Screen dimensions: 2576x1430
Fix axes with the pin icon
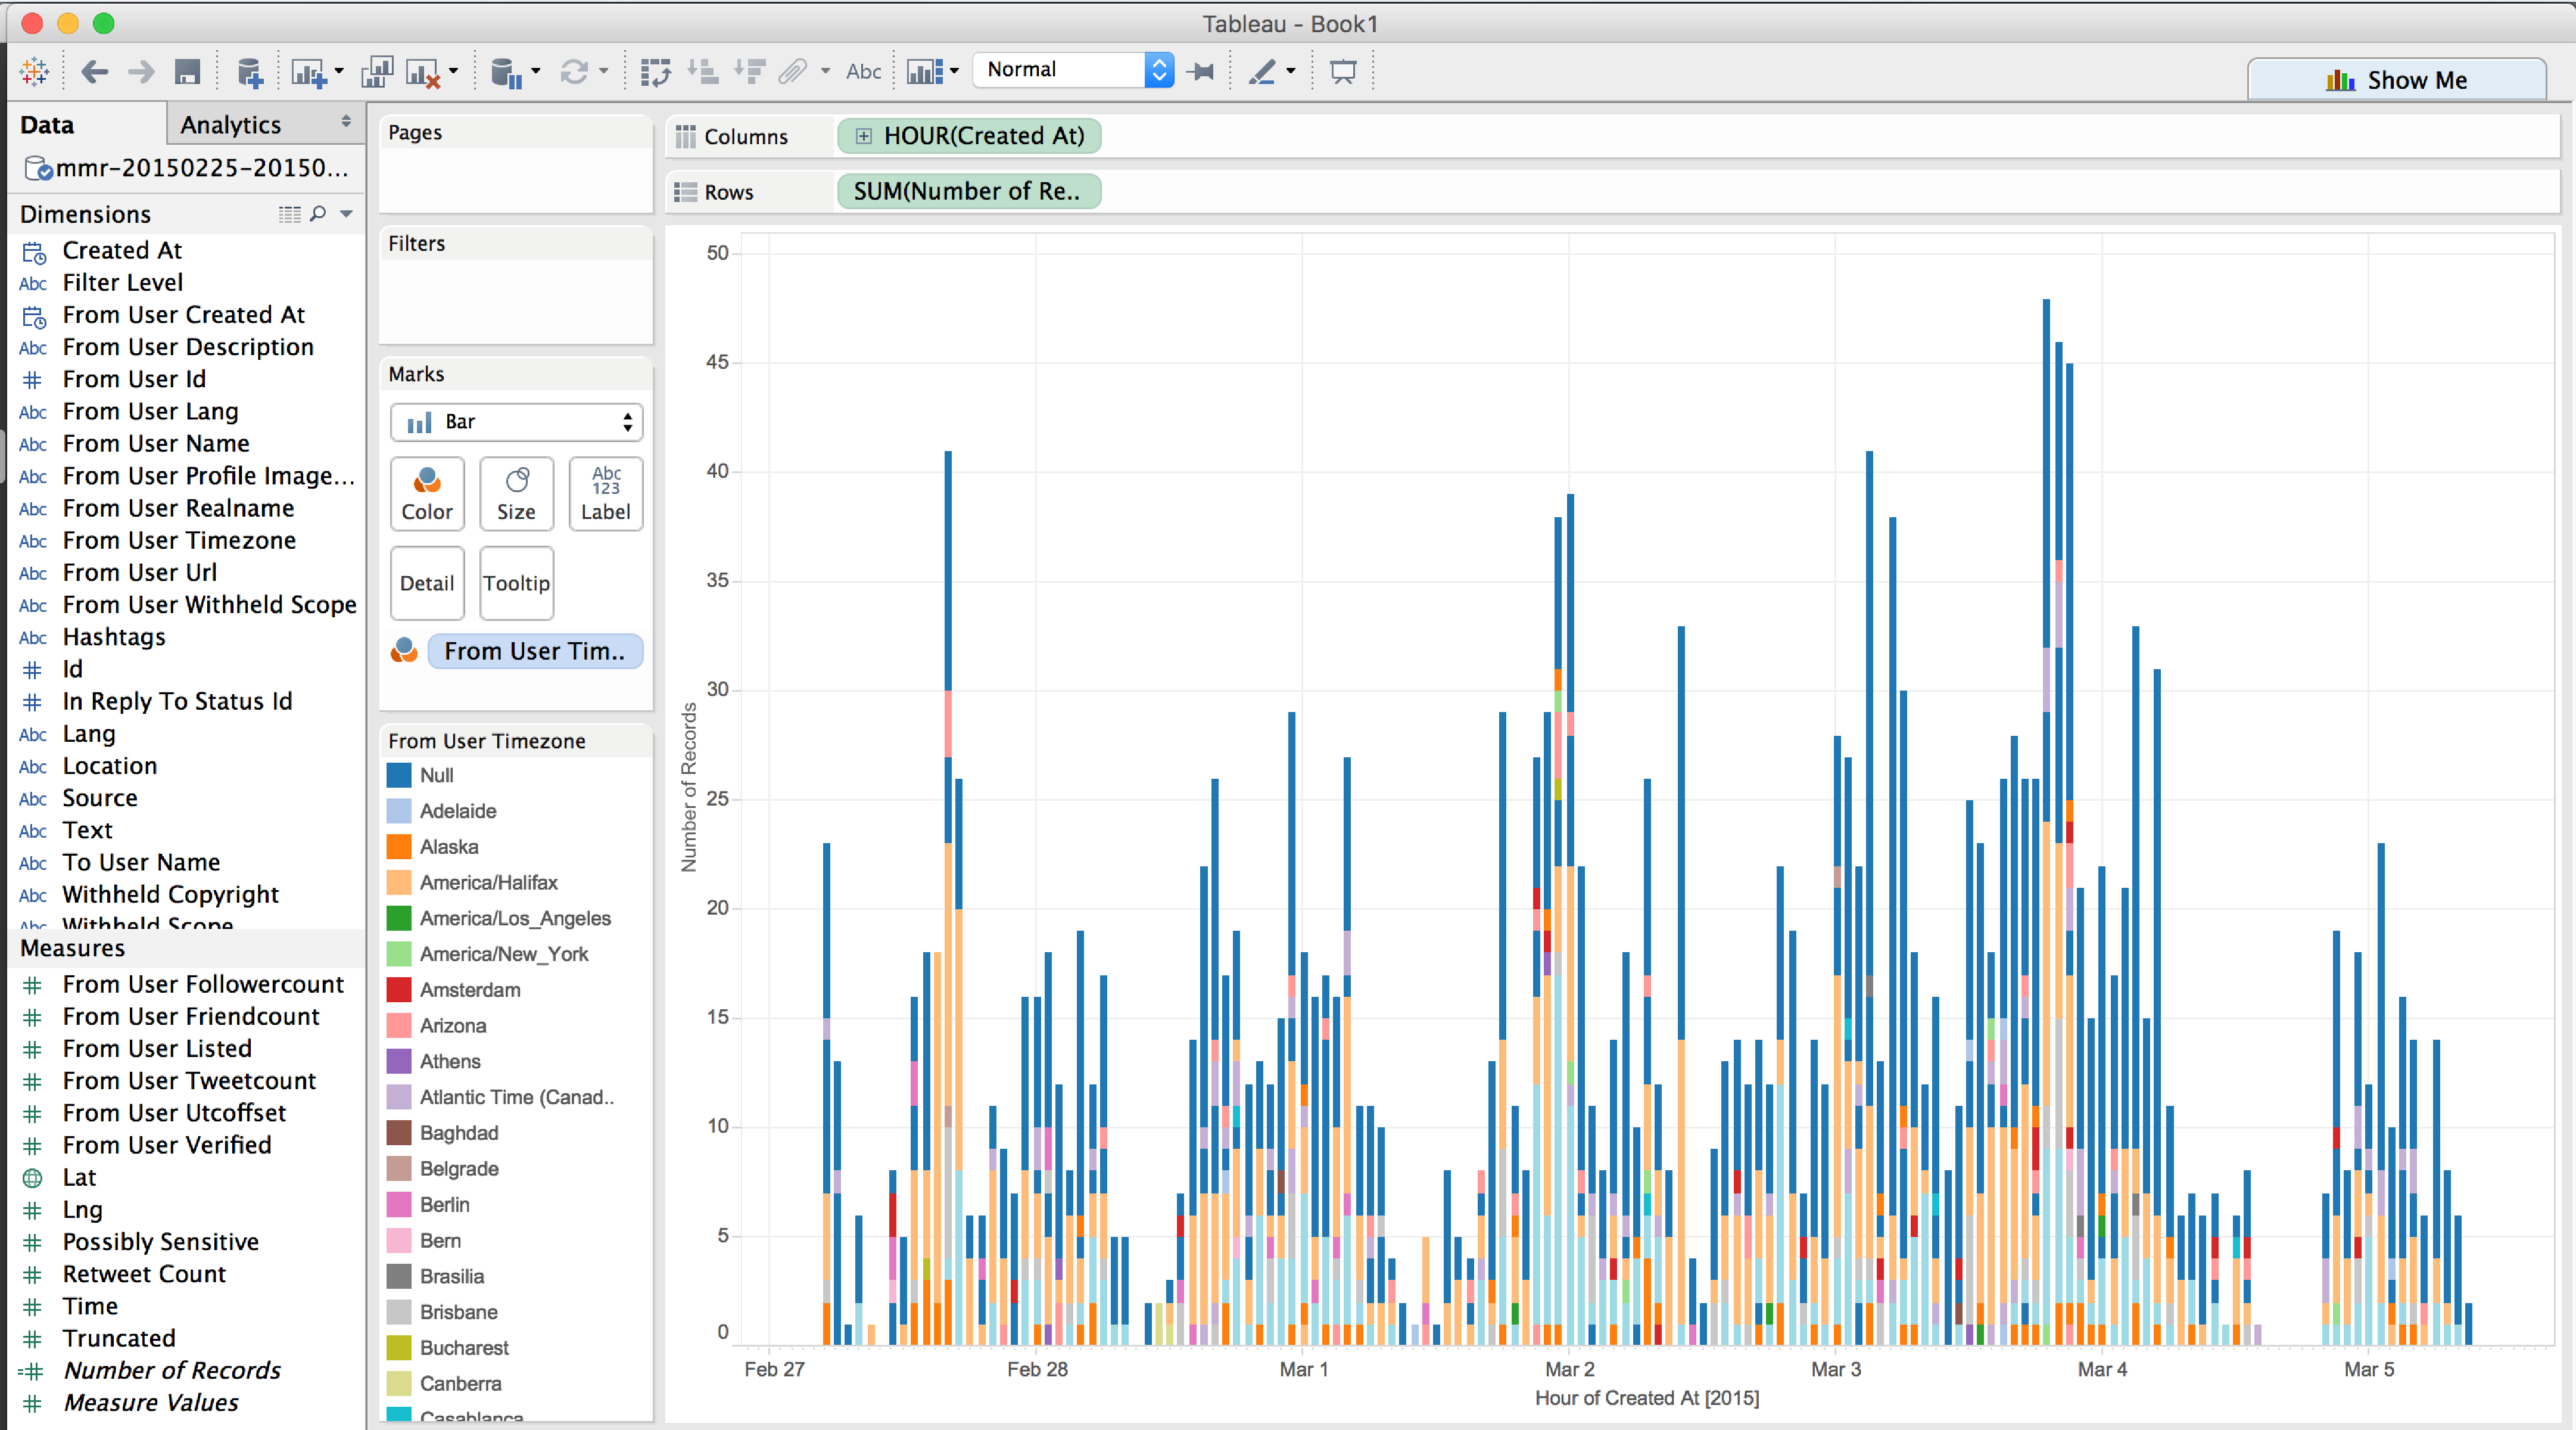point(1201,72)
